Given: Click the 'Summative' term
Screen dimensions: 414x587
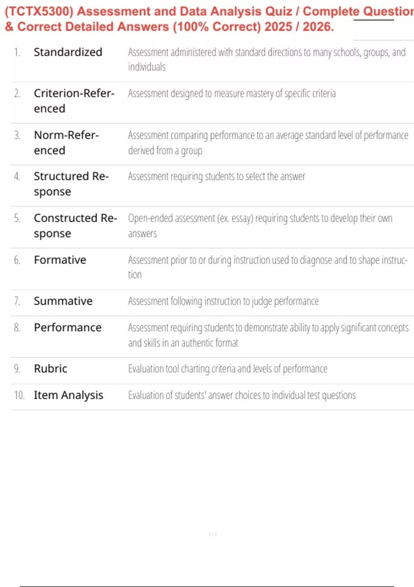Looking at the screenshot, I should click(x=63, y=301).
